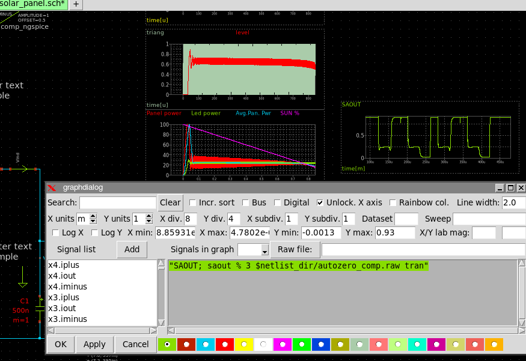The width and height of the screenshot is (526, 361).
Task: Uncheck the Unlock. X axis option
Action: (x=320, y=203)
